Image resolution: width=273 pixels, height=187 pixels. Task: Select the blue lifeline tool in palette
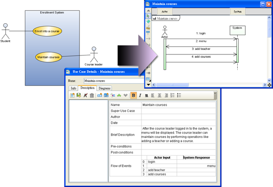148,33
